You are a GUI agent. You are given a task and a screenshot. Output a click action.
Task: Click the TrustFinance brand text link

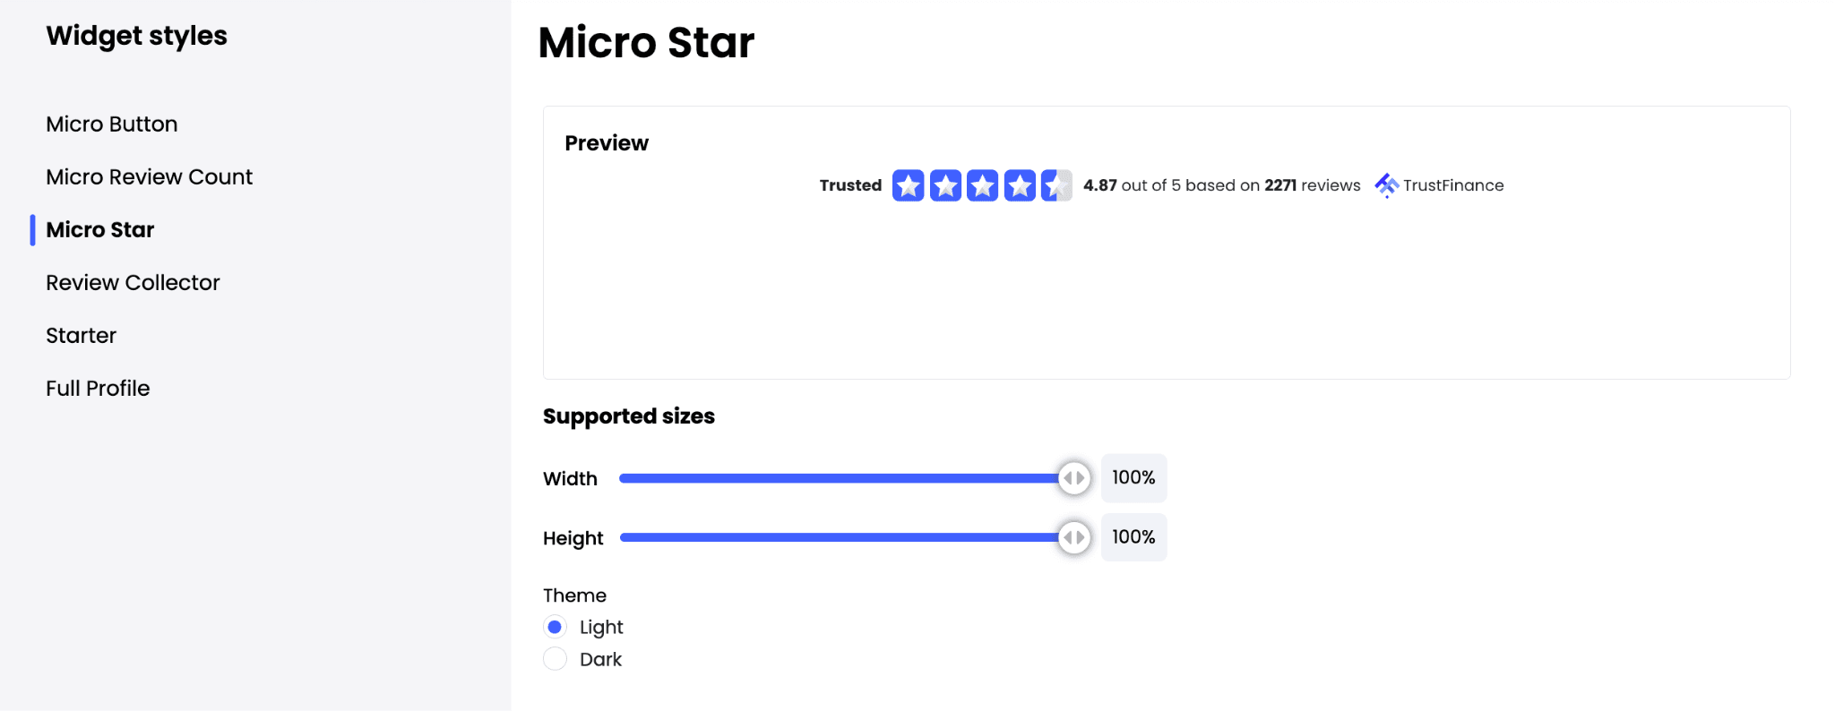pos(1453,185)
